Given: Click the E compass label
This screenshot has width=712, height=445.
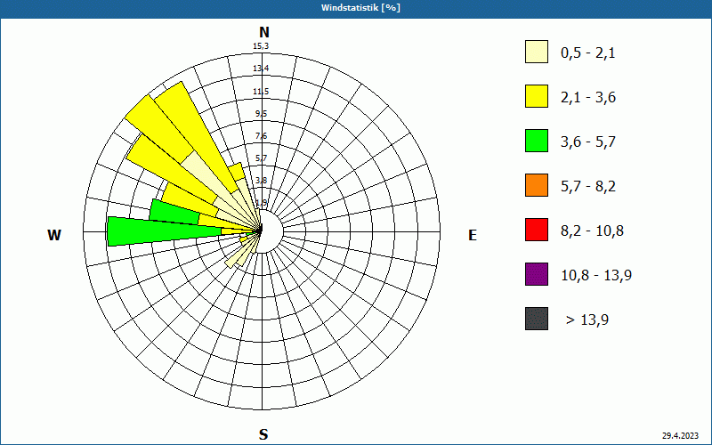Looking at the screenshot, I should (x=473, y=235).
